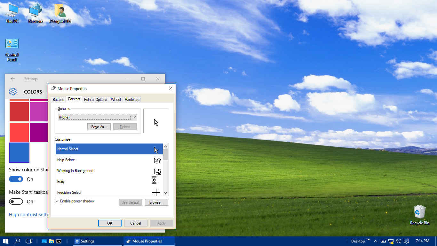Image resolution: width=437 pixels, height=246 pixels.
Task: Pick the dark red accent color swatch
Action: point(19,112)
